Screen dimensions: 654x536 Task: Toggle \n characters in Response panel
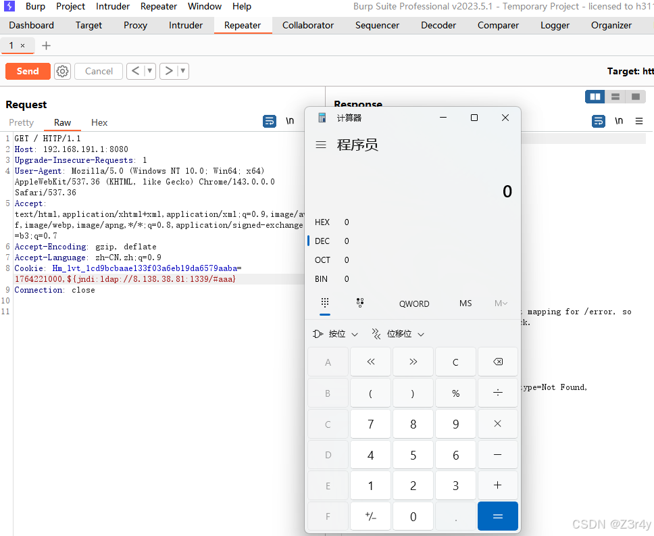tap(619, 121)
